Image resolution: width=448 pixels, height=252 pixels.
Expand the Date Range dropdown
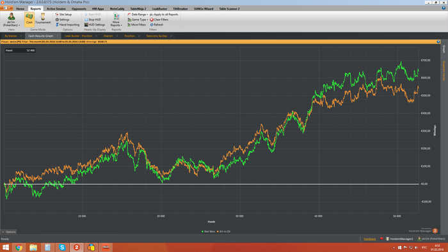[x=138, y=14]
